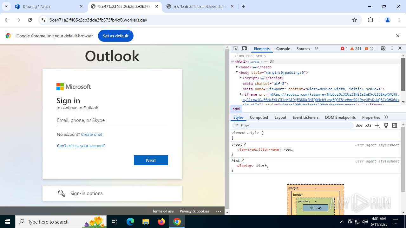
Task: Open Windows Start menu
Action: point(8,222)
